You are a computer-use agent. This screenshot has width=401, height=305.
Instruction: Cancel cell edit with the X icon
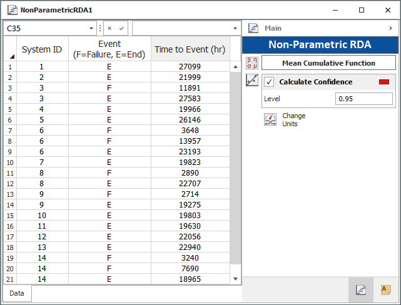[x=109, y=28]
